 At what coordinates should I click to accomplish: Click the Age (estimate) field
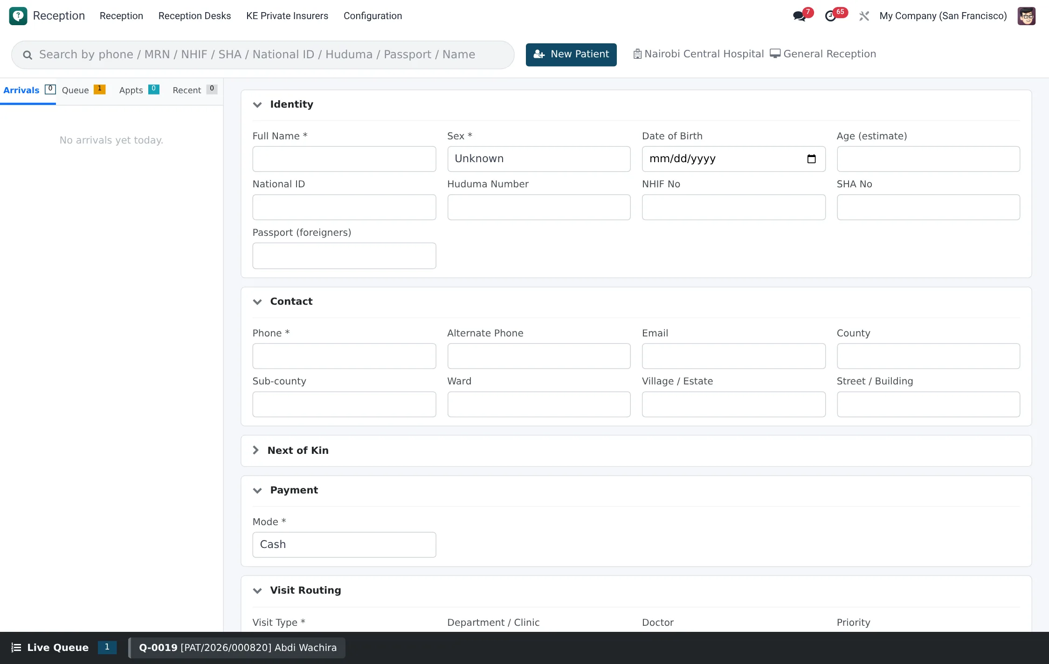[x=928, y=159]
